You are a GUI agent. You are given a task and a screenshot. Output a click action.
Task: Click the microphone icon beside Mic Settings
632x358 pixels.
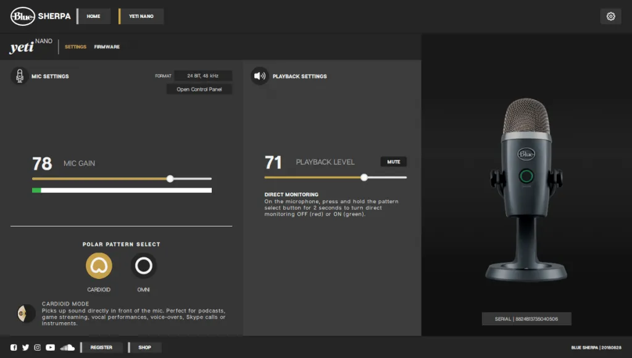point(20,76)
